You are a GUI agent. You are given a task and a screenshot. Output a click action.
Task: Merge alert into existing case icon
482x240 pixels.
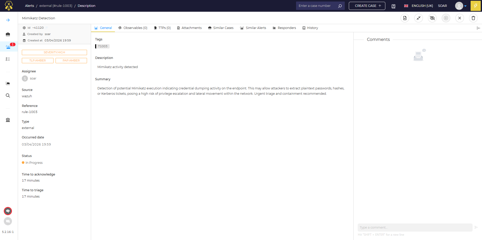tap(419, 18)
